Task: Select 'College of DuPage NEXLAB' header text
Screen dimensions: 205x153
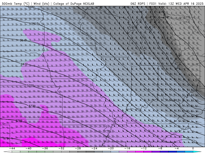Action: pos(74,4)
